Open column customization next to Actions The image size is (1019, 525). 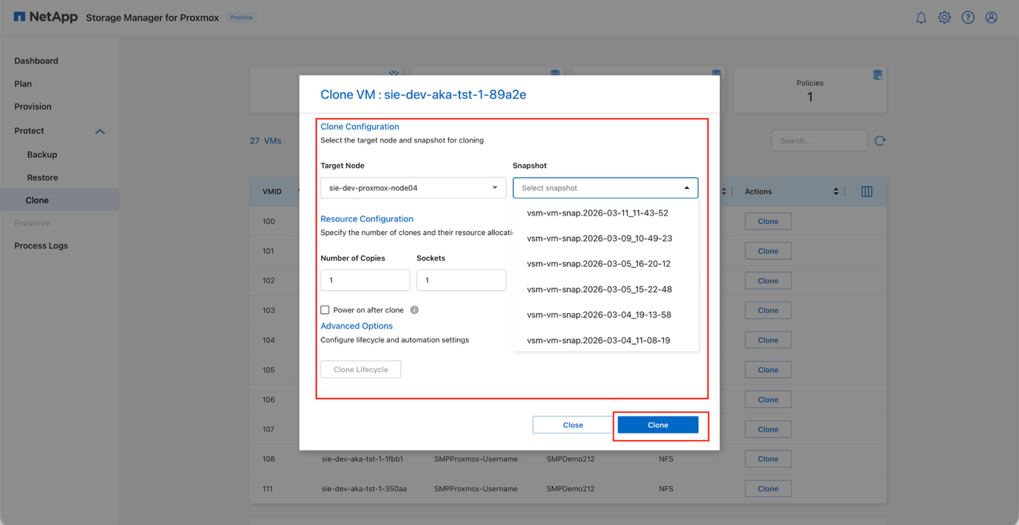point(866,191)
